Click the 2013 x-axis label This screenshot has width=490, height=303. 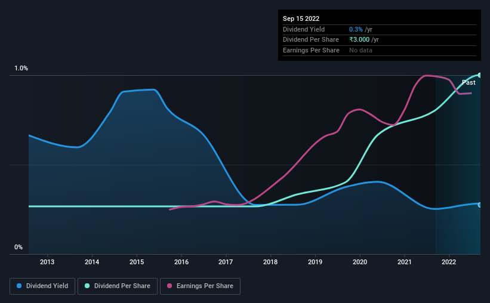coord(47,262)
